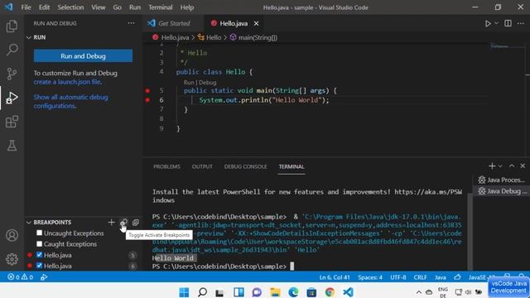Viewport: 530px width, 298px height.
Task: Toggle Activate Breakpoints icon
Action: [x=123, y=222]
